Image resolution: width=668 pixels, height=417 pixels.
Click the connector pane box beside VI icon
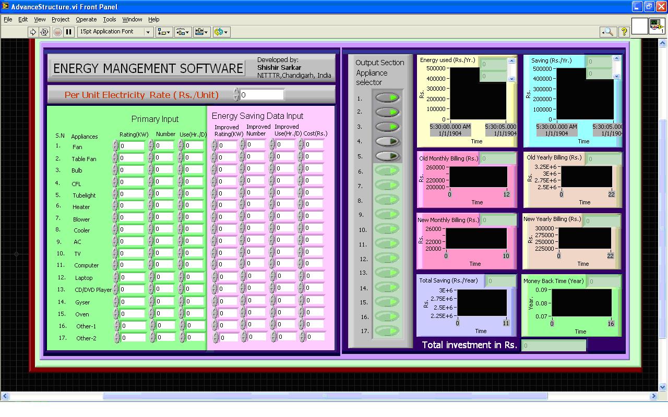[639, 26]
